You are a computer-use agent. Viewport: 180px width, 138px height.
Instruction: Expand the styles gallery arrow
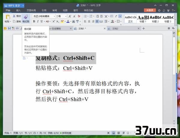coord(175,19)
